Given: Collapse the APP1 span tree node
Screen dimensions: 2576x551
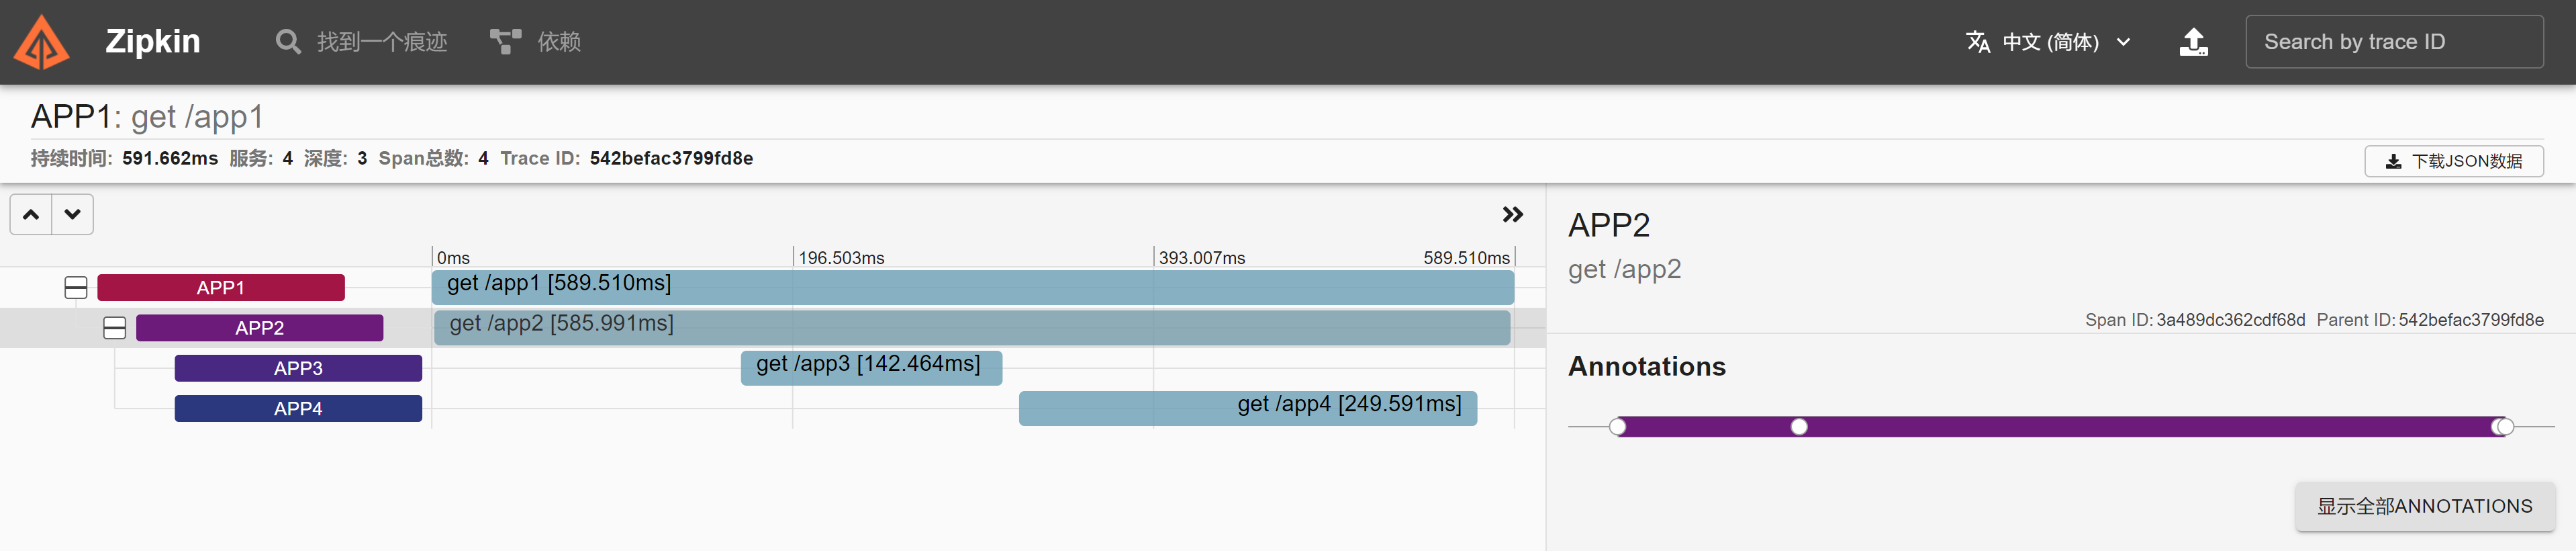Looking at the screenshot, I should pos(76,288).
